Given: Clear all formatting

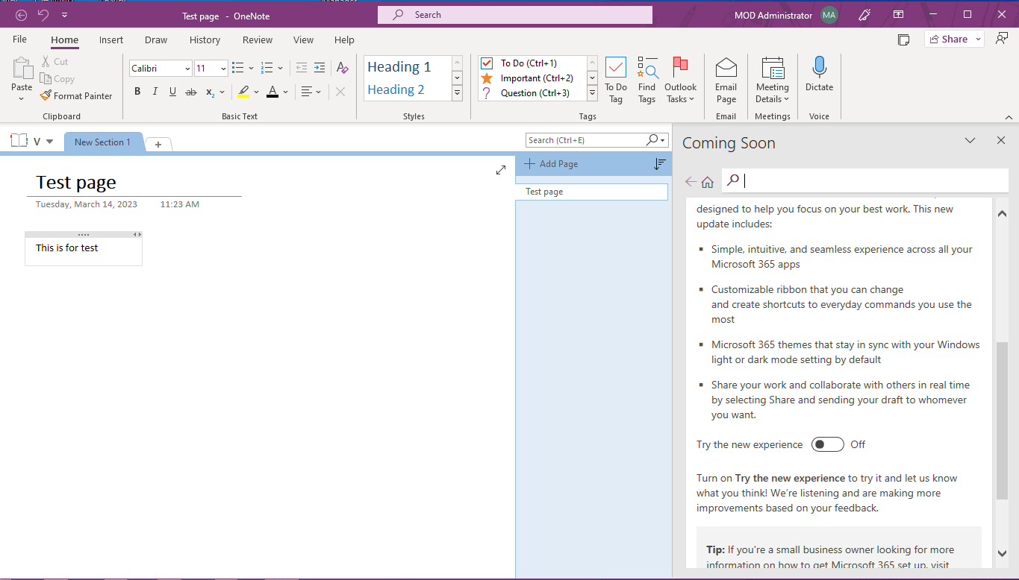Looking at the screenshot, I should (x=342, y=68).
